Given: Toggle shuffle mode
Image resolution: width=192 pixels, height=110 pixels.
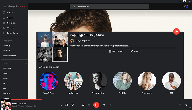Looking at the screenshot, I should 109,105.
